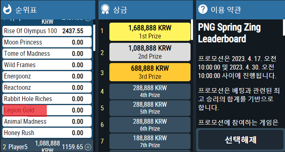Click the Wild Frames row
This screenshot has height=152, width=285.
[47, 65]
